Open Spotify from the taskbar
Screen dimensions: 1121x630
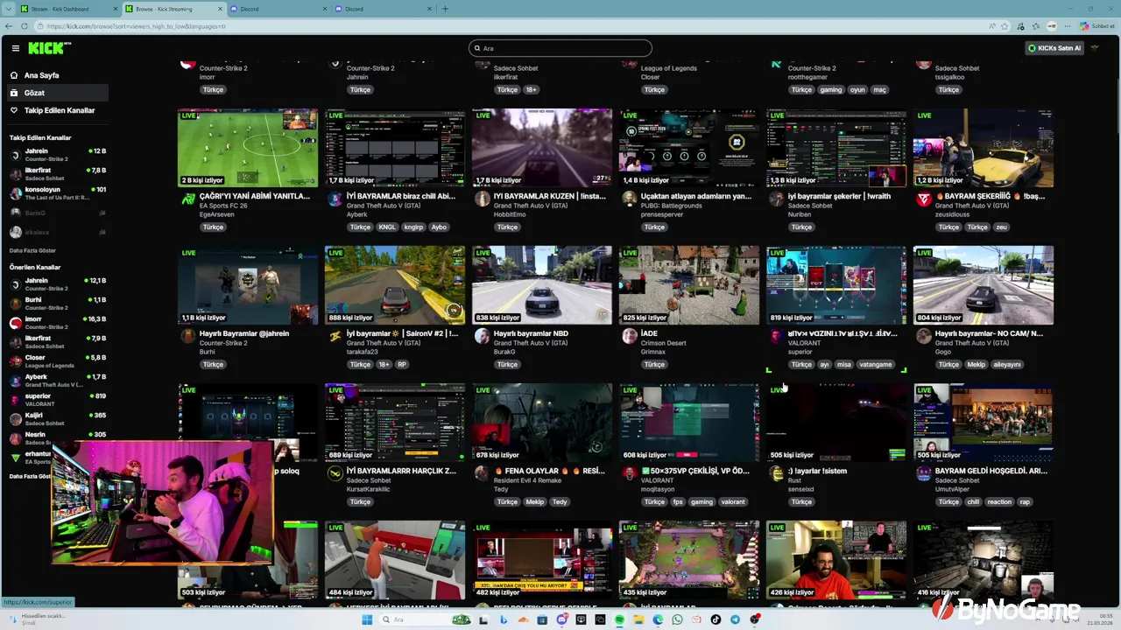619,619
